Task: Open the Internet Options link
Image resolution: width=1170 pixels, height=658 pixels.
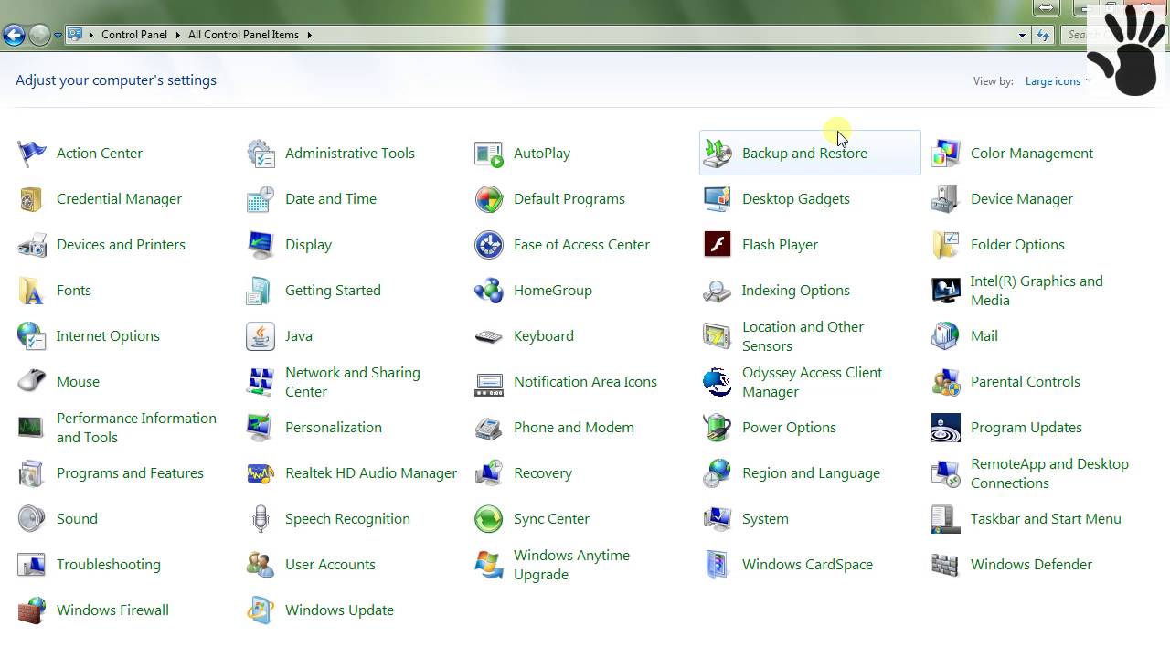Action: pyautogui.click(x=108, y=336)
